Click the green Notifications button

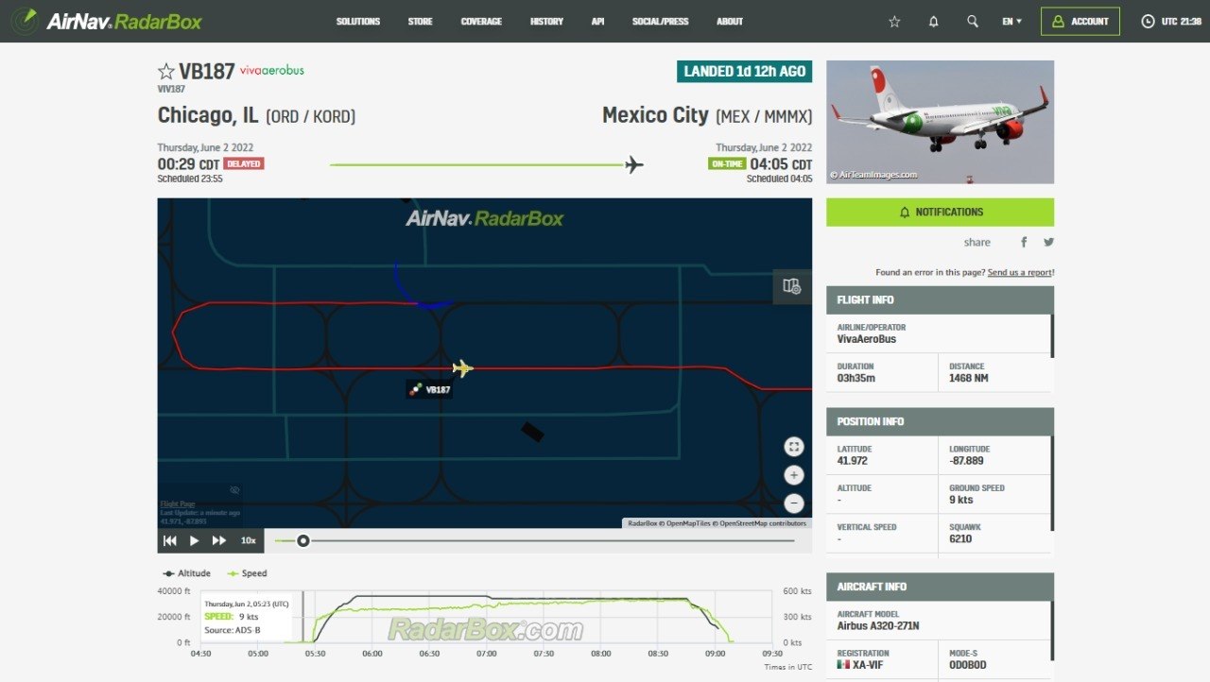[940, 213]
